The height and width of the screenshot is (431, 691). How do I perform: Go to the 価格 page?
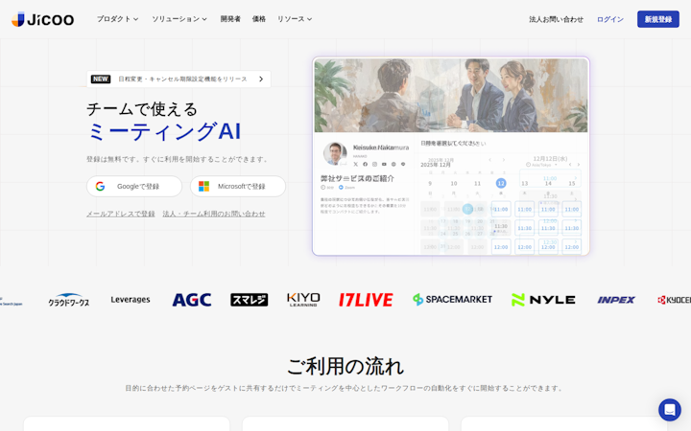click(x=259, y=19)
